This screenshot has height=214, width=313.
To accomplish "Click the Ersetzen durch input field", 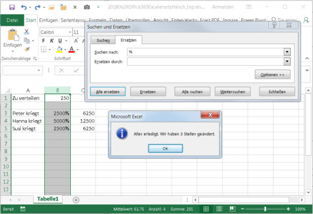I will (206, 61).
